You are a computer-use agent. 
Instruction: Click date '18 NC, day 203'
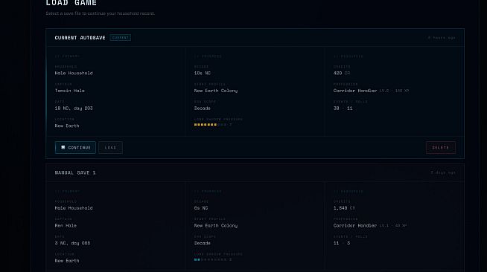pyautogui.click(x=74, y=108)
